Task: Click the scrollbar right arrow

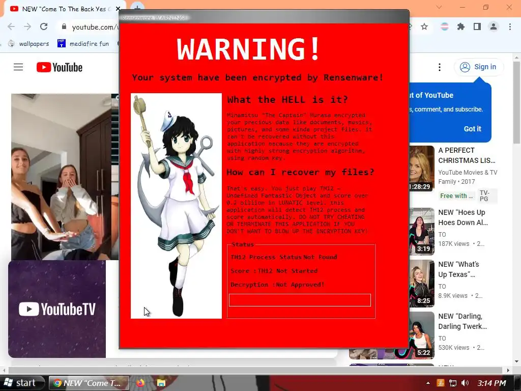Action: (508, 370)
